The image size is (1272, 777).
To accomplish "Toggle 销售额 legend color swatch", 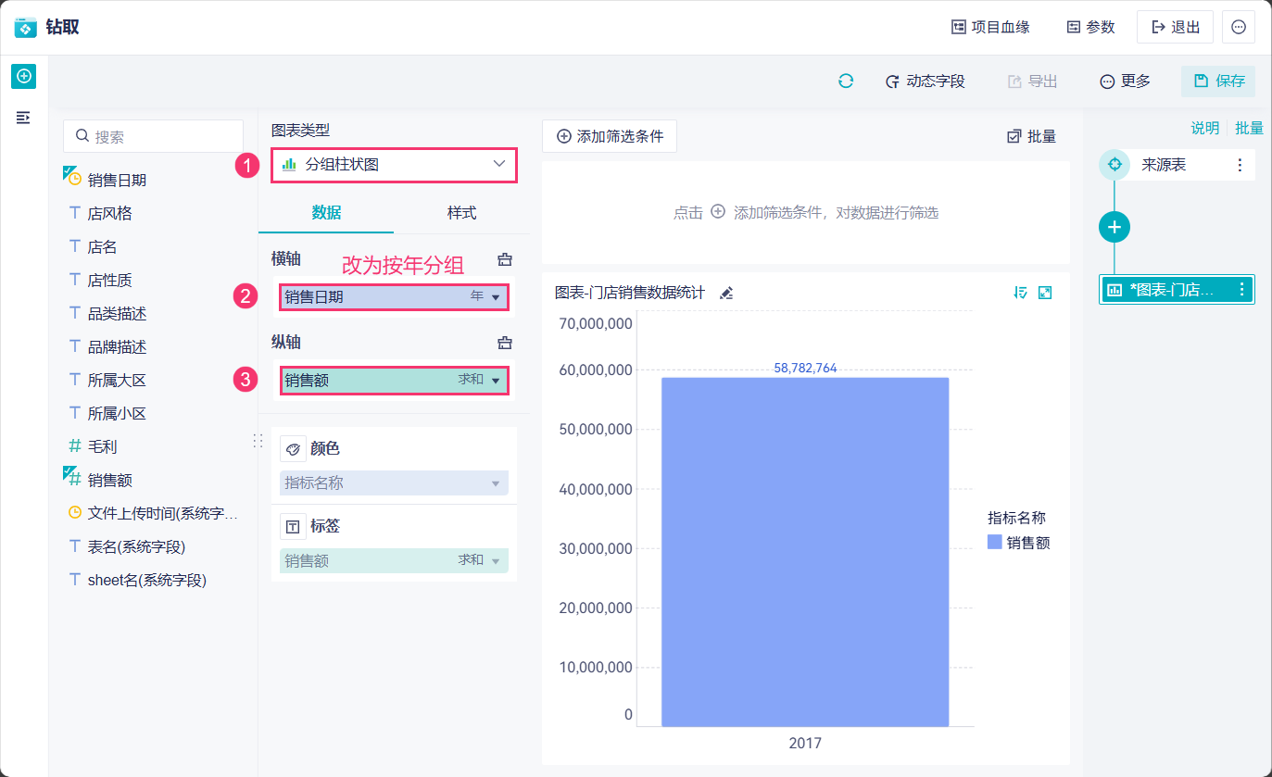I will (x=995, y=543).
